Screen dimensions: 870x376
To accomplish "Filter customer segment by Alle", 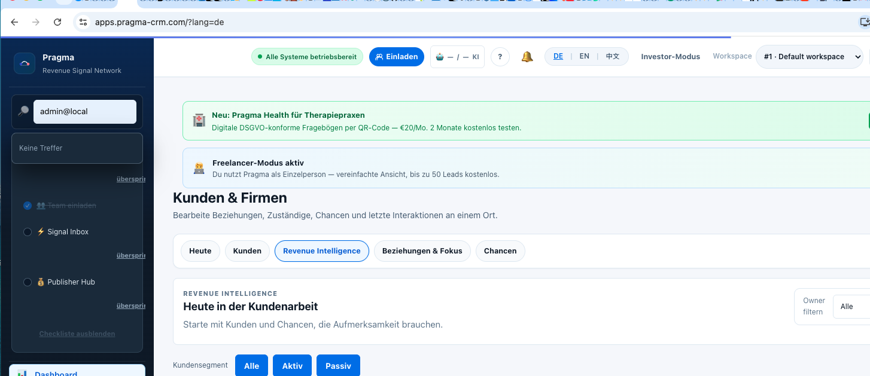I will (x=251, y=365).
